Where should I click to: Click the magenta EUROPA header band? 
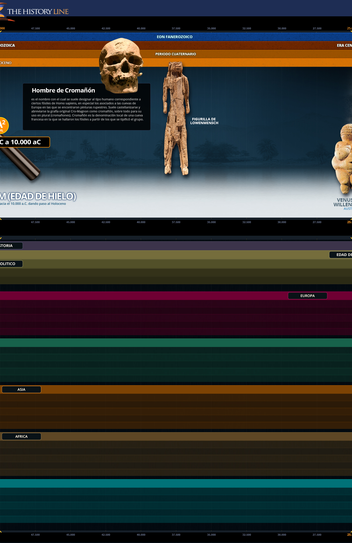[x=176, y=296]
